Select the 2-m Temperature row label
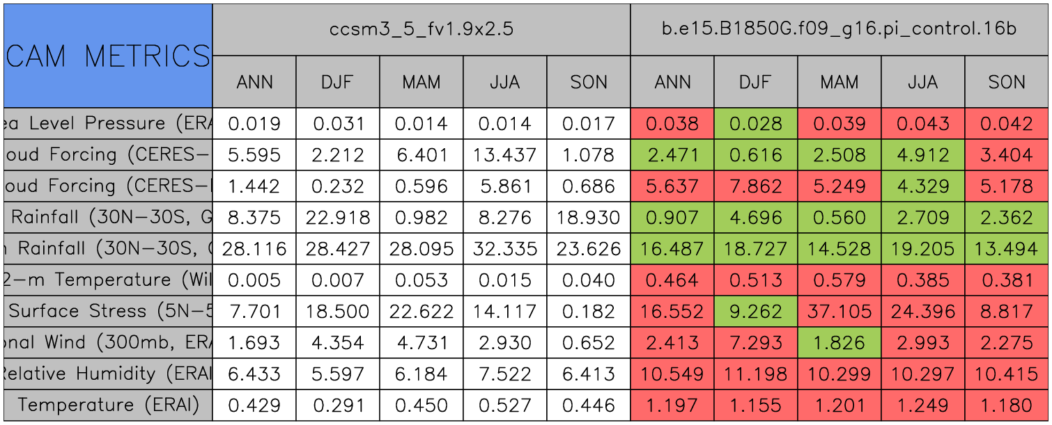The width and height of the screenshot is (1052, 425). coord(108,280)
